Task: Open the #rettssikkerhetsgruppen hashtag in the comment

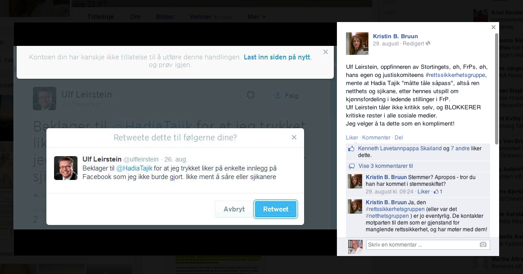Action: pos(395,209)
